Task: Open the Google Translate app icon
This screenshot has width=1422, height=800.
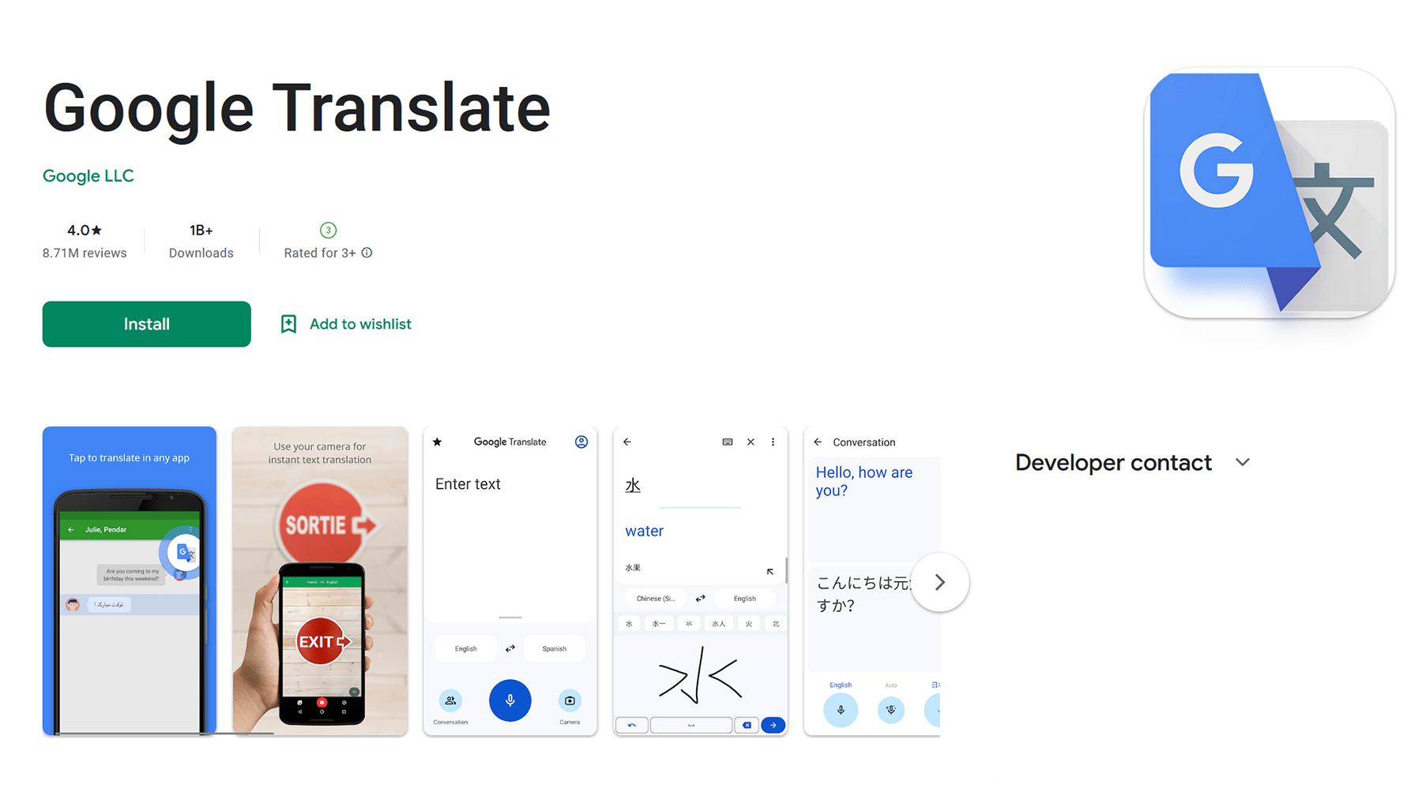Action: (x=1269, y=192)
